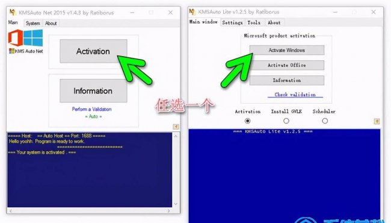This screenshot has width=391, height=223.
Task: Select the Activation radio button
Action: (248, 121)
